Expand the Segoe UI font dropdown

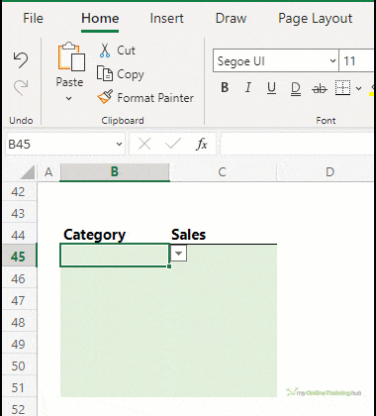332,60
